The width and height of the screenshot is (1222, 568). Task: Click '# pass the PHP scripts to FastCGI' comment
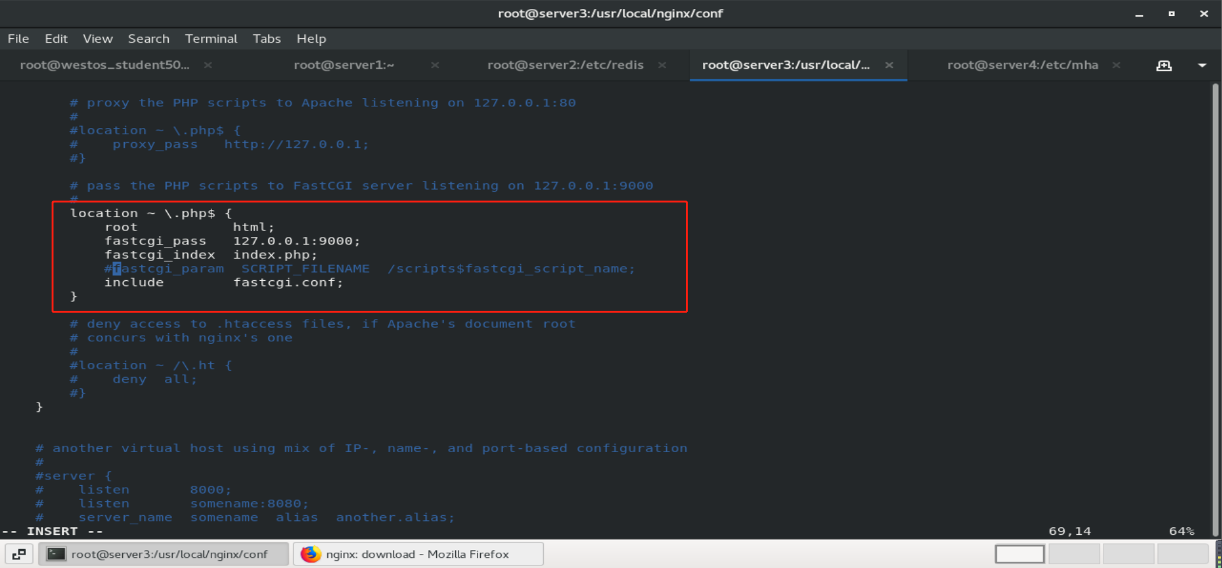362,186
